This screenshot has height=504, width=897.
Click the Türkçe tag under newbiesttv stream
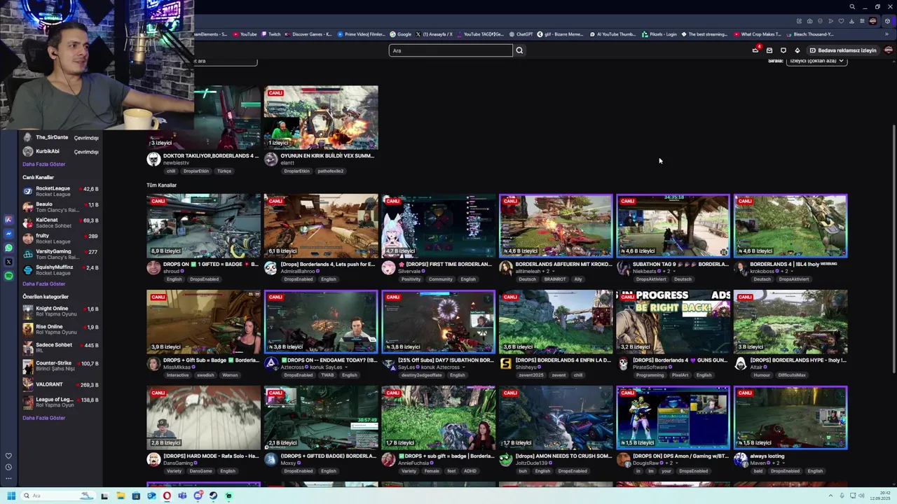pos(224,171)
